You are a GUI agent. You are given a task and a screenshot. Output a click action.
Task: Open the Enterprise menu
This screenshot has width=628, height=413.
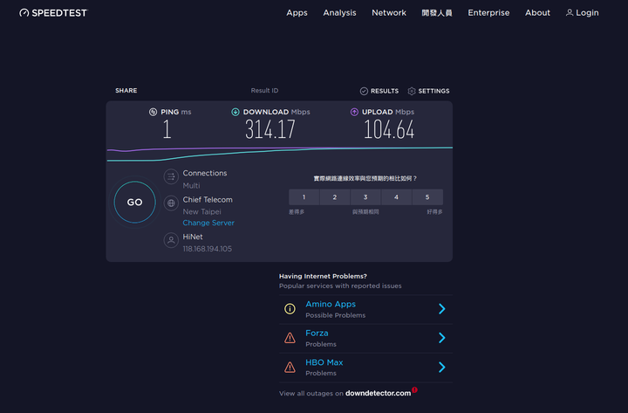point(488,13)
